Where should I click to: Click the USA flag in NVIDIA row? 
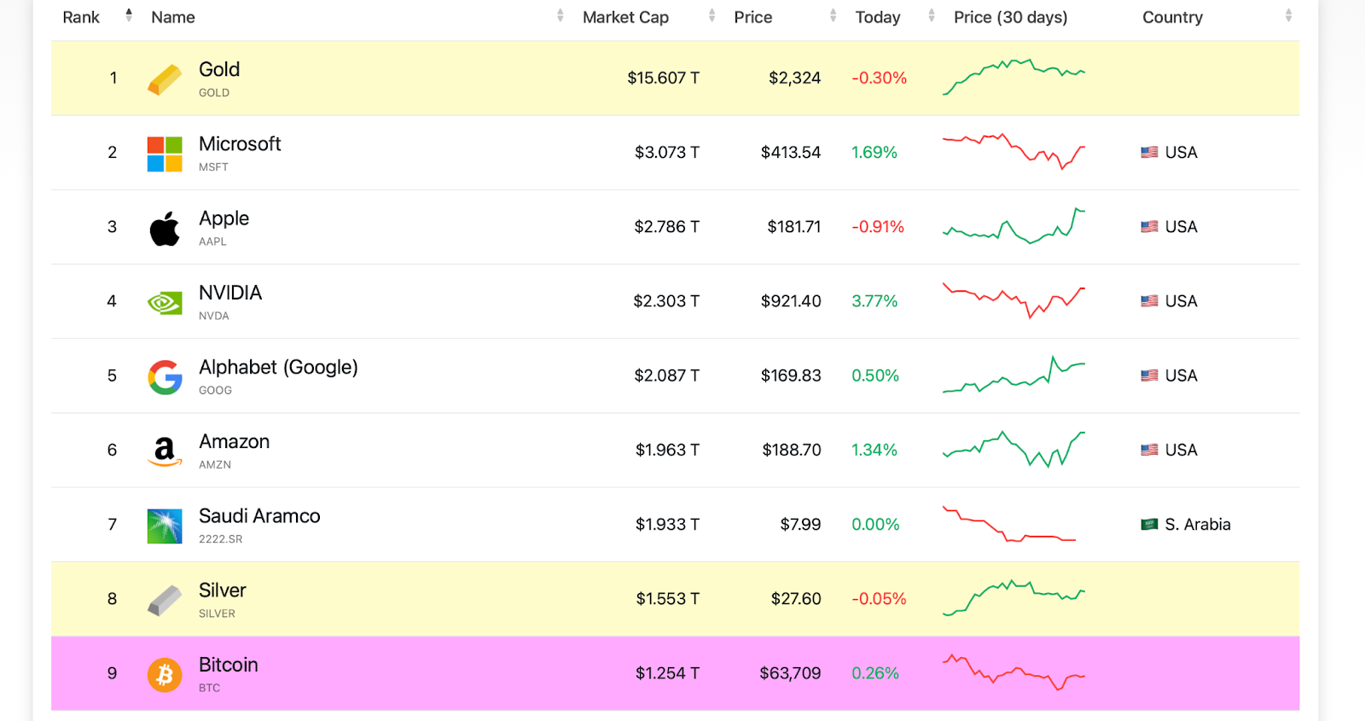click(x=1149, y=300)
